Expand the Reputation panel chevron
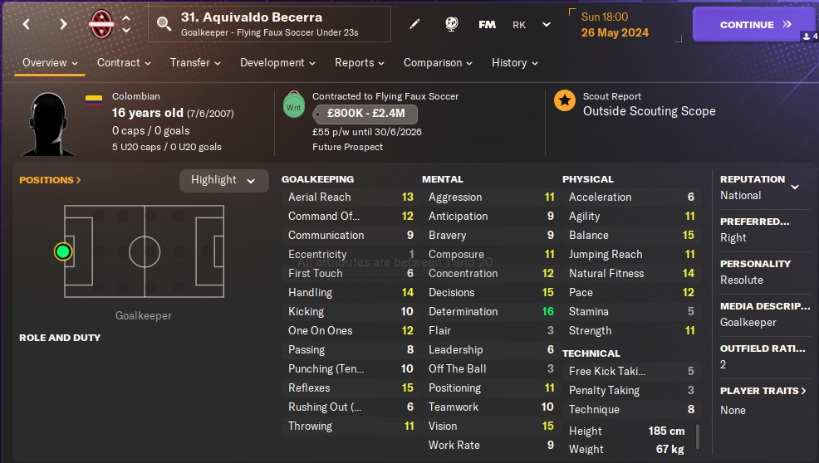The image size is (819, 463). [x=794, y=187]
